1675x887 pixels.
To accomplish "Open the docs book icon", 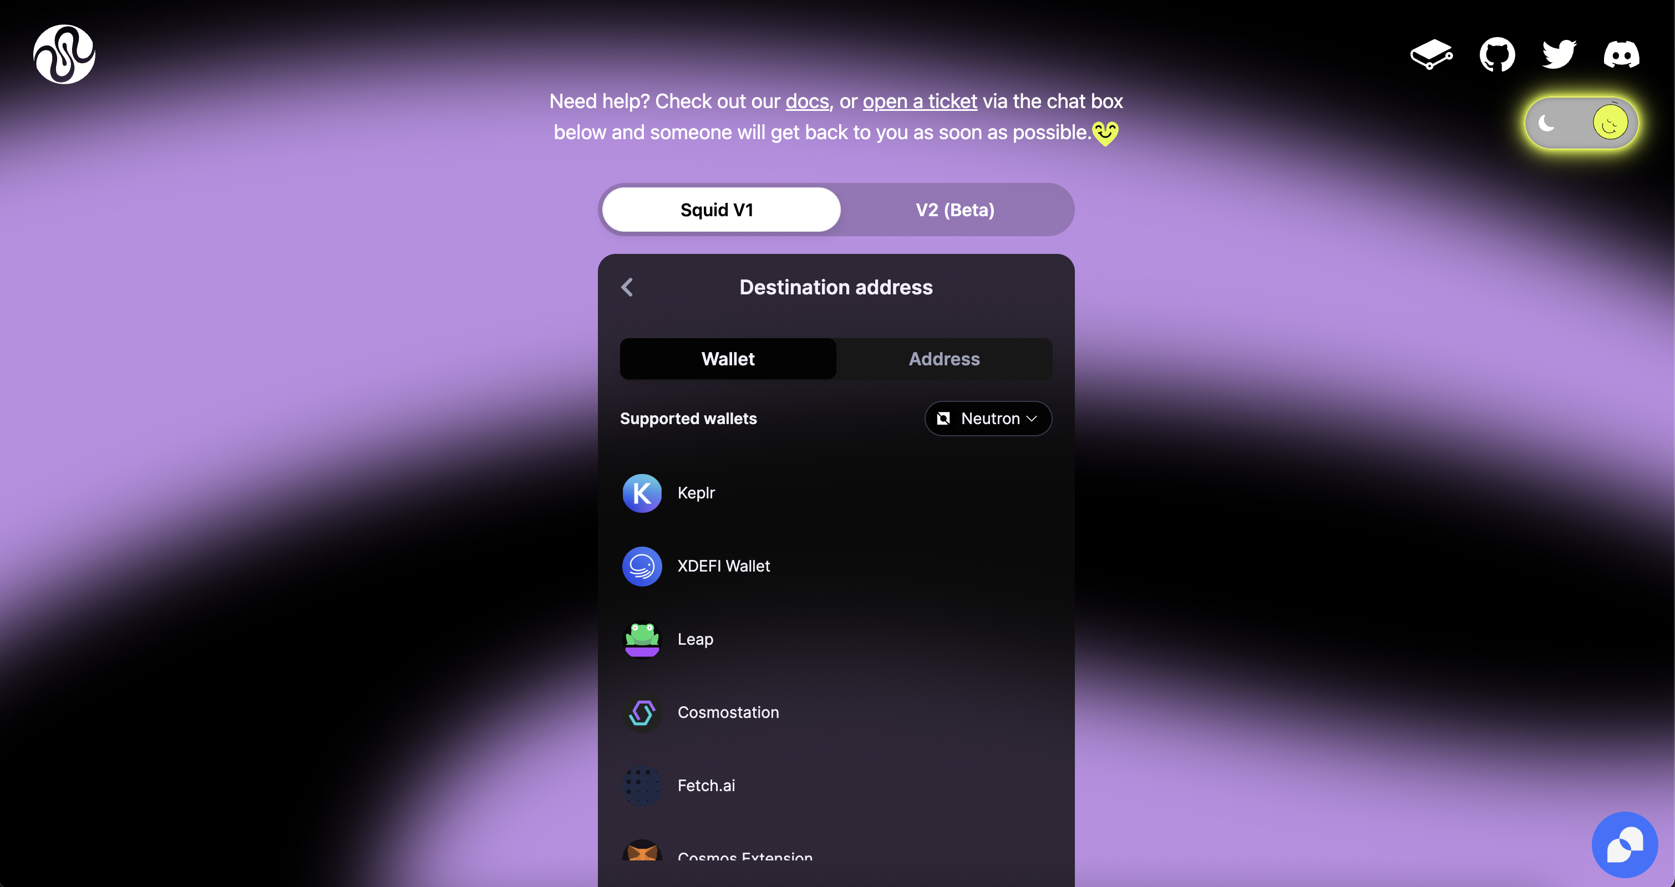I will click(1430, 54).
